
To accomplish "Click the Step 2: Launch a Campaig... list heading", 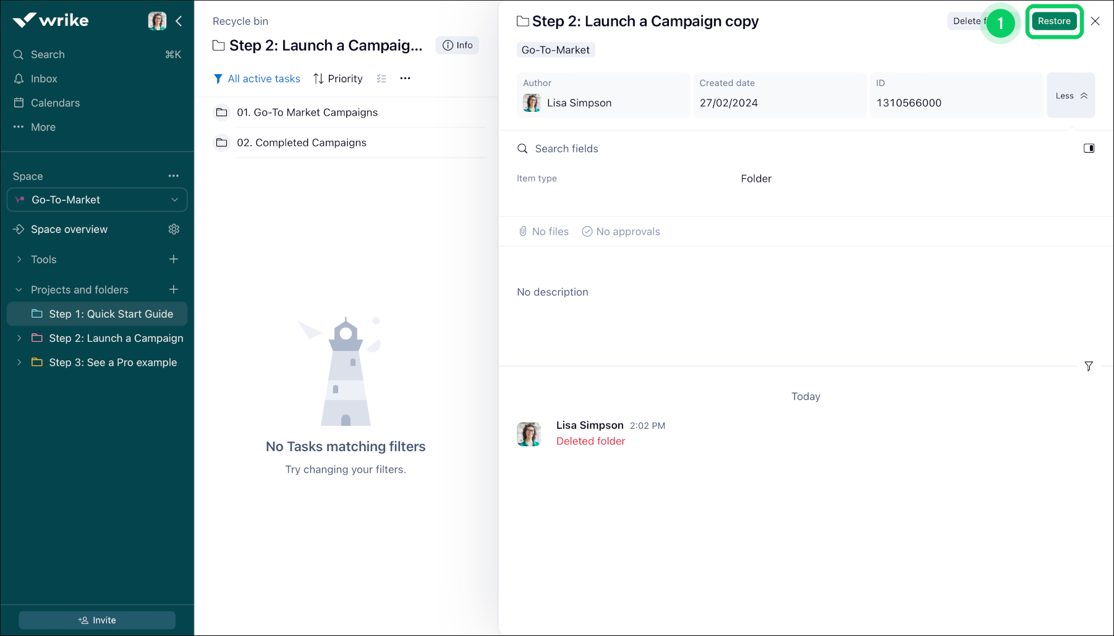I will coord(326,45).
